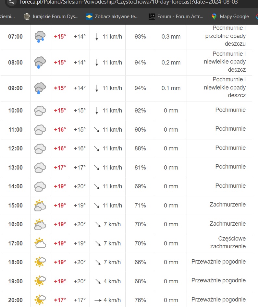
Task: Open the Mapy Google bookmark
Action: tap(230, 16)
